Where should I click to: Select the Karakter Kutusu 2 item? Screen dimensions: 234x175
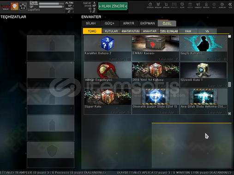point(108,48)
